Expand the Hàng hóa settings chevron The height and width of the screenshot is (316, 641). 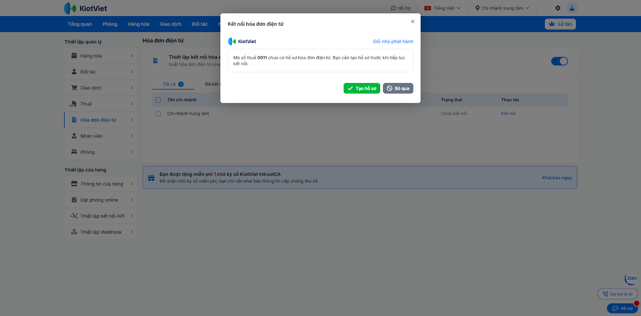132,56
